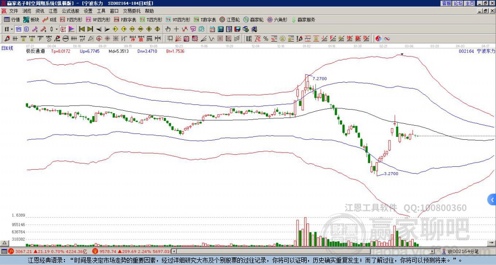The image size is (496, 265).
Task: Open the 主页 link
Action: [x=469, y=3]
